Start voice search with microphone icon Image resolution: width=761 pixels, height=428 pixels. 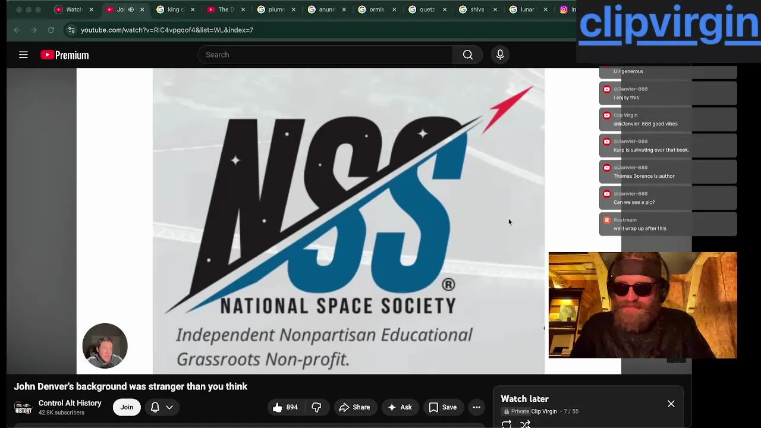(x=500, y=55)
